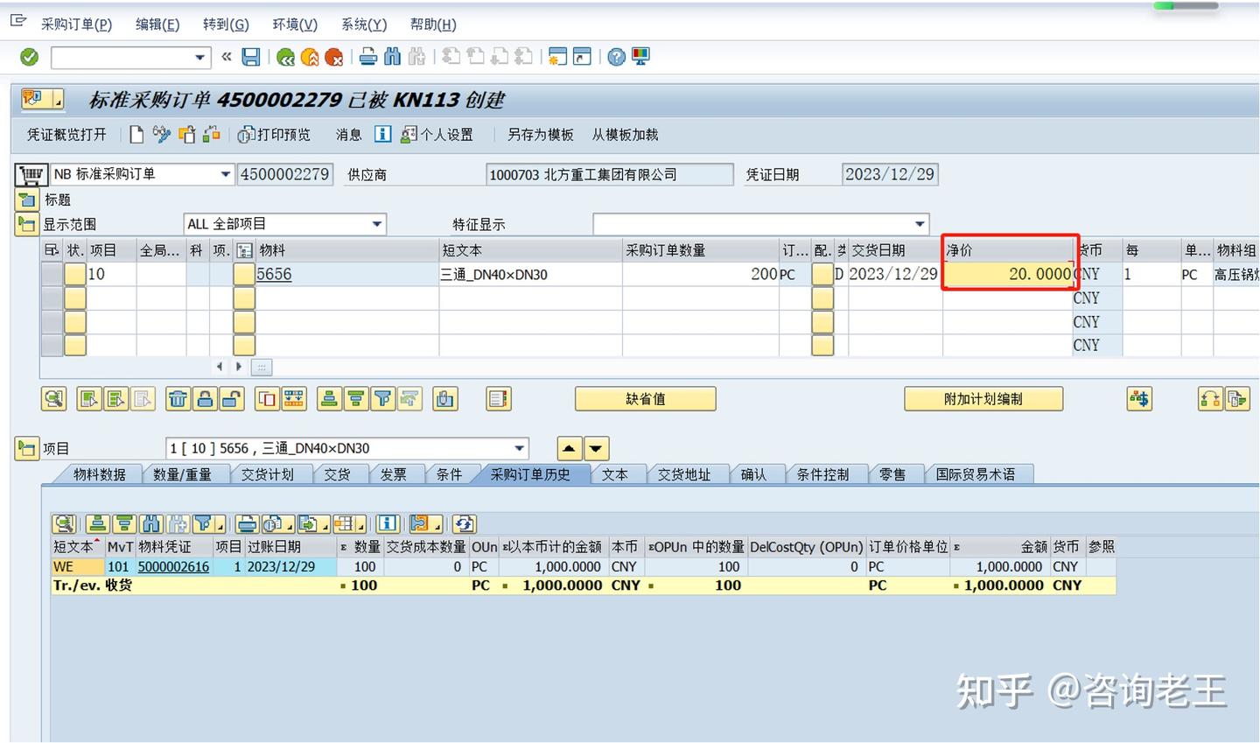Click the 缺省值 button
Viewport: 1260px width, 743px height.
tap(645, 399)
